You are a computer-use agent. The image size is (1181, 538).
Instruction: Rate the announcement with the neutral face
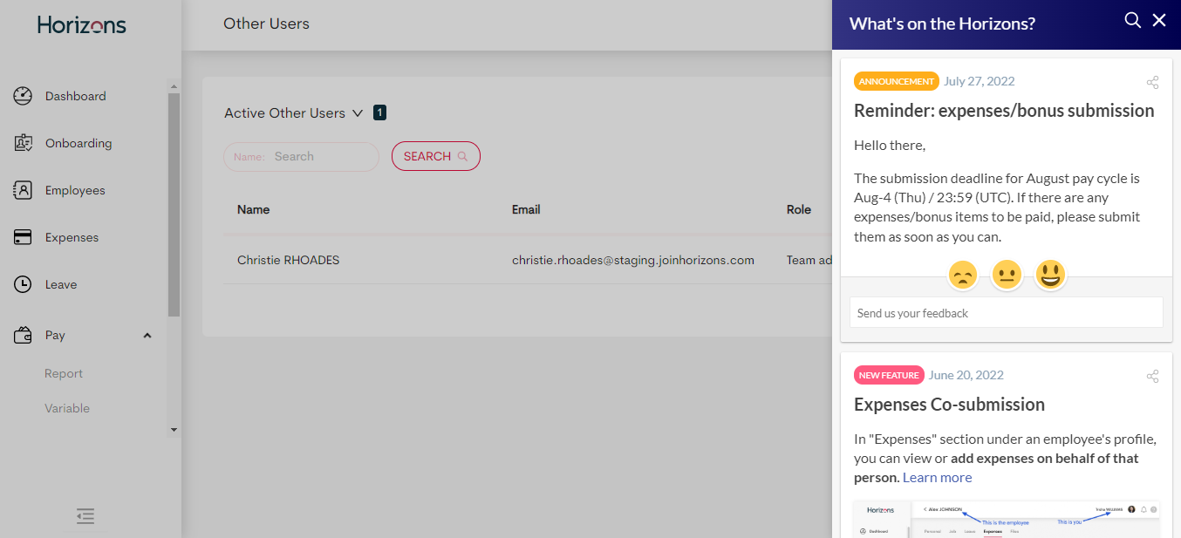1007,276
